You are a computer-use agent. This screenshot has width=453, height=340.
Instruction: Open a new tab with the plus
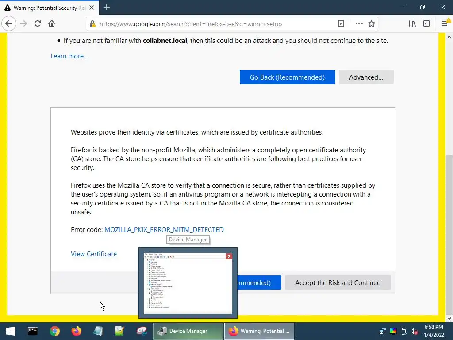click(x=106, y=7)
